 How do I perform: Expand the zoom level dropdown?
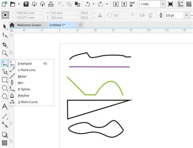(163, 4)
